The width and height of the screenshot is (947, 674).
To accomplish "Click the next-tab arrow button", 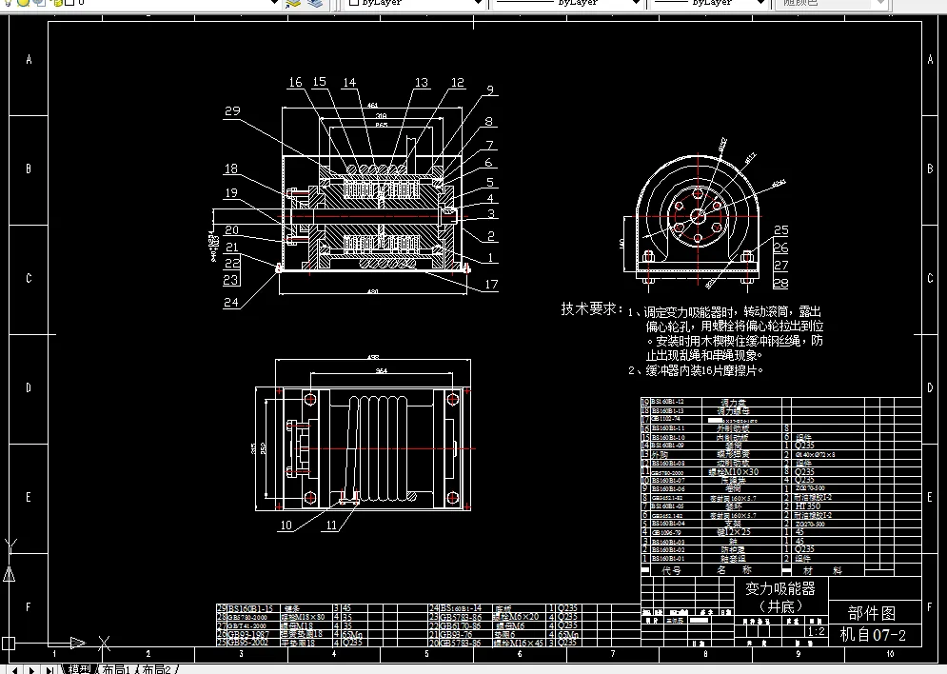I will coord(31,668).
